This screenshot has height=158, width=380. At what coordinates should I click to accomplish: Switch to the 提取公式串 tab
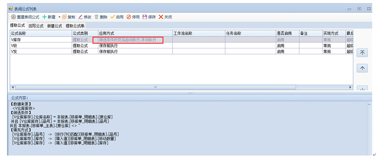click(75, 25)
